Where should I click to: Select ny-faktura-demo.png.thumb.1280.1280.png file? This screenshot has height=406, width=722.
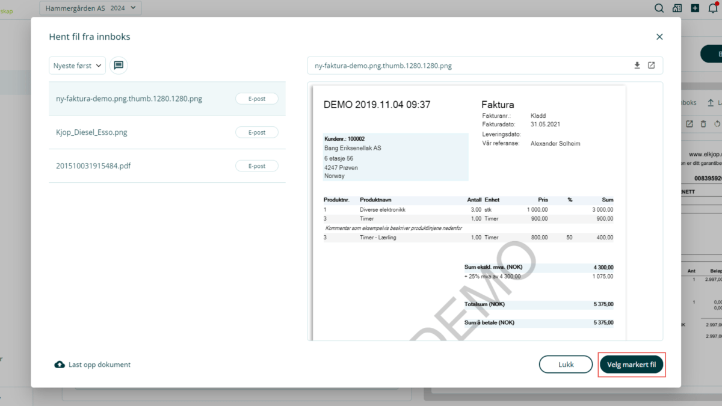[129, 99]
